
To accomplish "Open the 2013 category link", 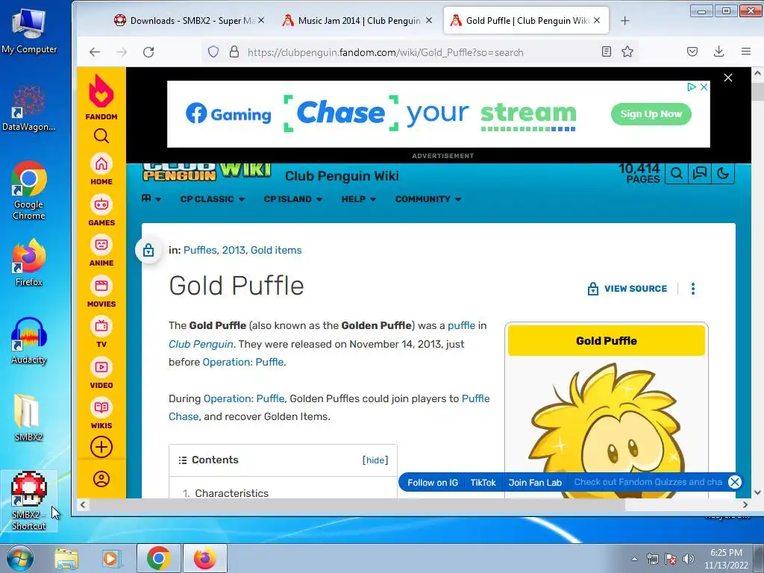I will pos(234,251).
